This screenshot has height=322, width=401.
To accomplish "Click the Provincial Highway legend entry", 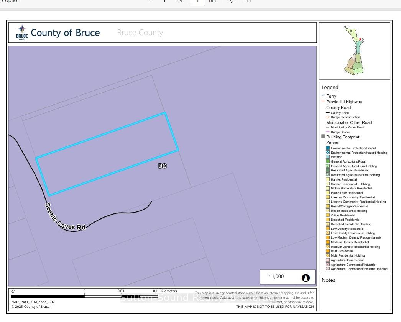I will tap(344, 102).
